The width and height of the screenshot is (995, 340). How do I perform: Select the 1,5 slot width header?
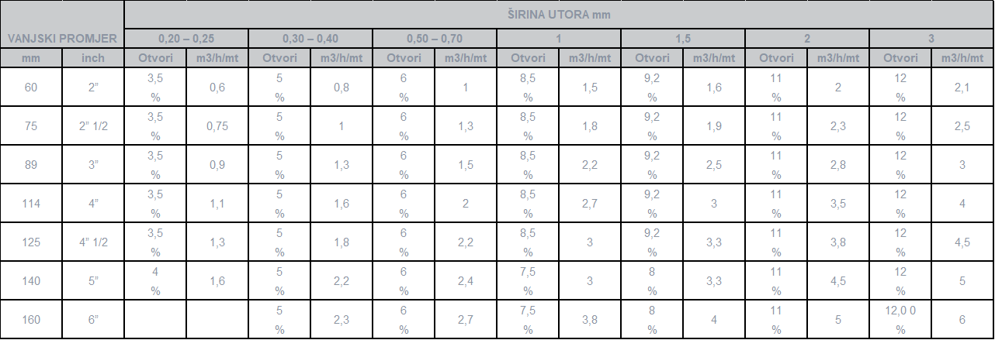tap(683, 38)
